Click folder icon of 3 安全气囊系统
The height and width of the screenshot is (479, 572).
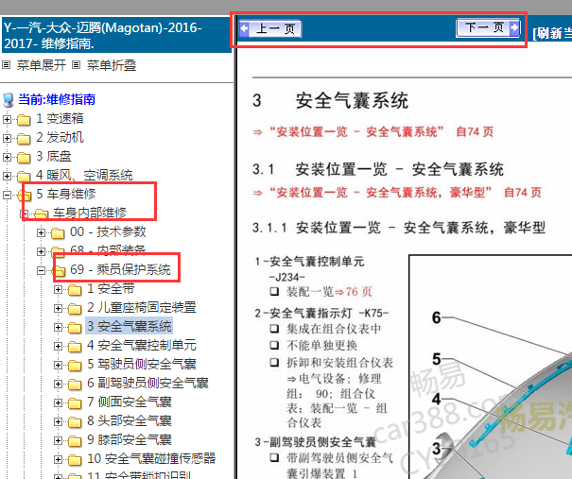click(75, 327)
